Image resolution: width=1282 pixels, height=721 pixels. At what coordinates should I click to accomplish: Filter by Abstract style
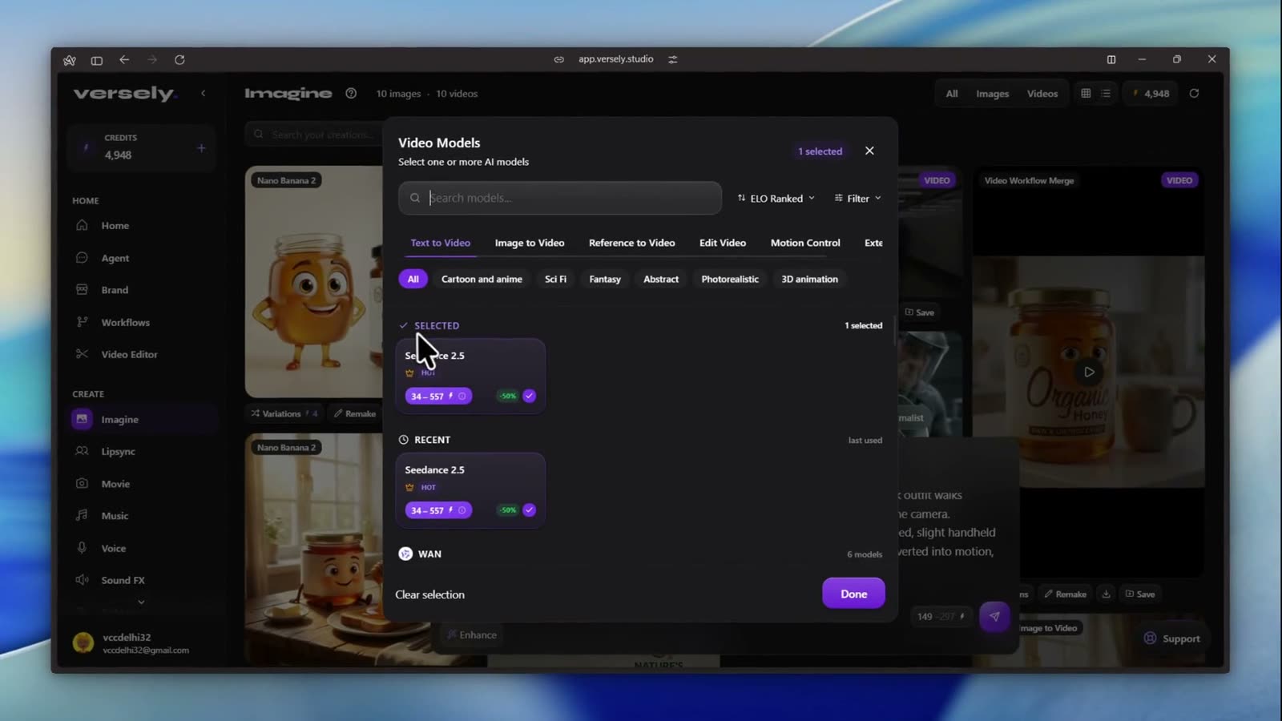[x=661, y=279]
